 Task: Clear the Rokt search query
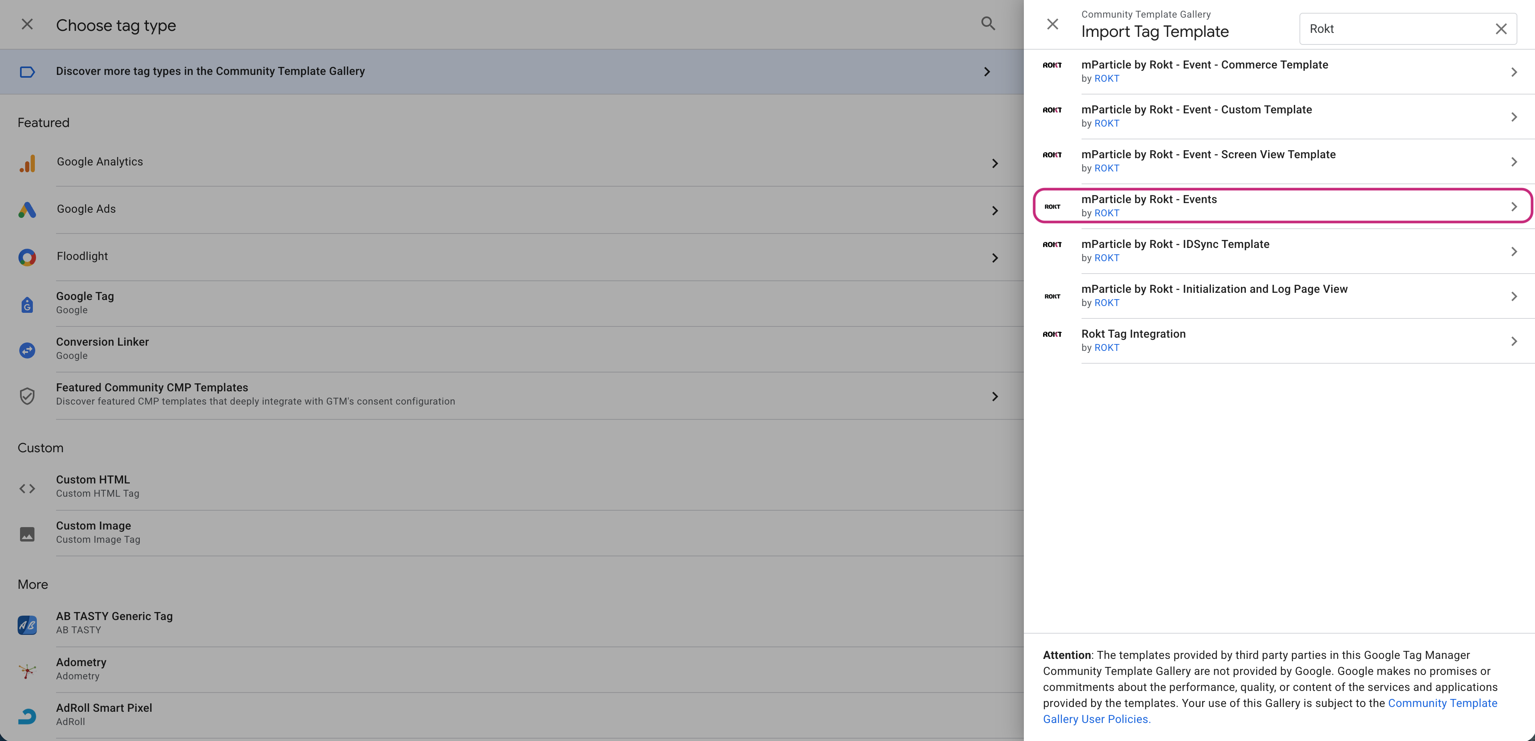coord(1501,28)
